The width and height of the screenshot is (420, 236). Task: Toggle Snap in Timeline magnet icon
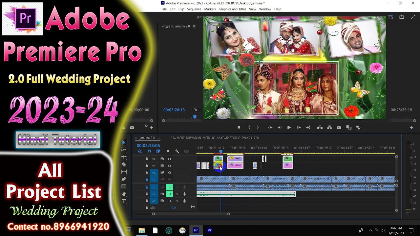(149, 151)
